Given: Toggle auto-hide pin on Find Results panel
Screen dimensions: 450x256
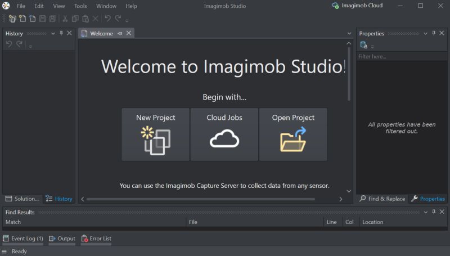Looking at the screenshot, I should 434,212.
